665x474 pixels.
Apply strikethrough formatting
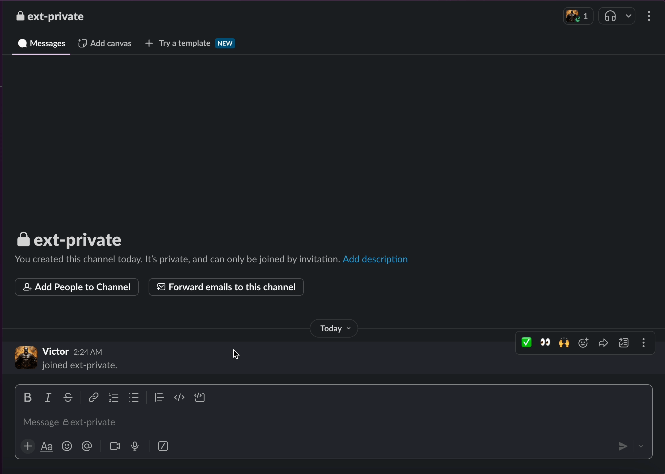[x=68, y=398]
